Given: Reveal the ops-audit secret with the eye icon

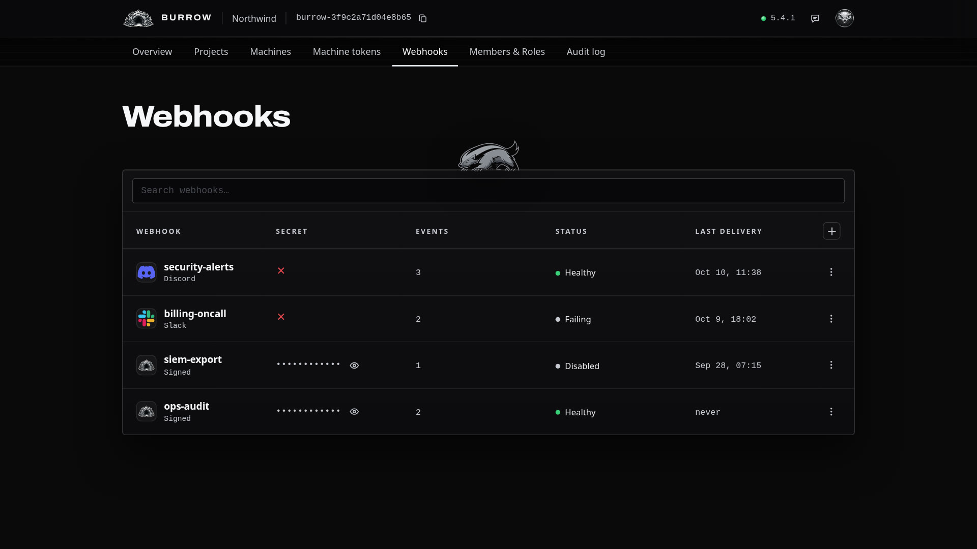Looking at the screenshot, I should pyautogui.click(x=354, y=412).
